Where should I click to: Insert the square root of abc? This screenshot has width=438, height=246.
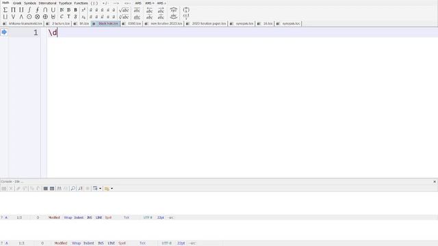[124, 10]
